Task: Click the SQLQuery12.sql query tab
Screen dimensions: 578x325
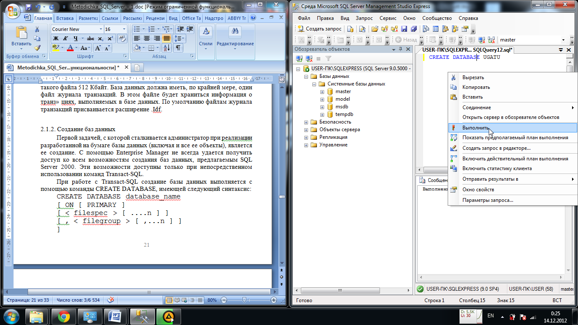Action: [468, 50]
